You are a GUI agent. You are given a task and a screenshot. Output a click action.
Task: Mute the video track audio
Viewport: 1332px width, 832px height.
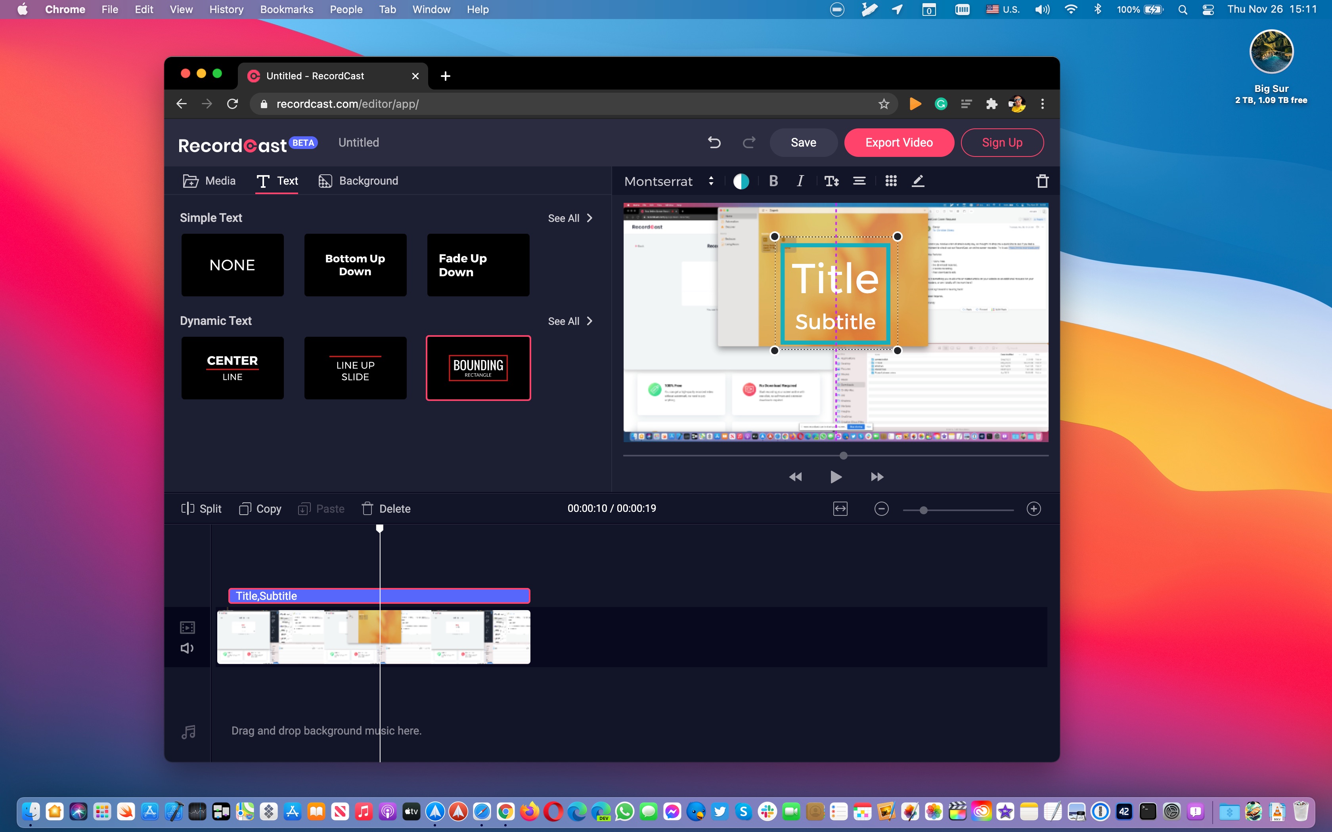(187, 648)
